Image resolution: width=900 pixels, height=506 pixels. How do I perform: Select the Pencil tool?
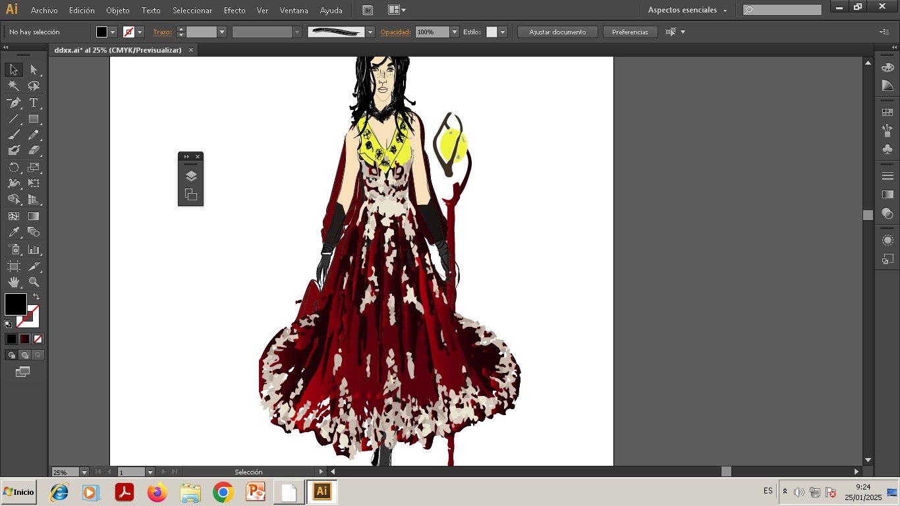(34, 135)
